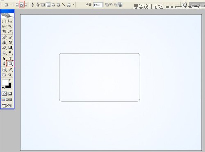Choose Standard Screen mode
This screenshot has height=152, width=205.
[x=4, y=100]
